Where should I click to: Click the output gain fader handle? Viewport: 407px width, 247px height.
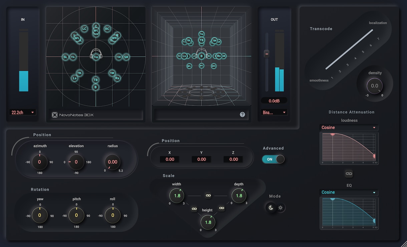(x=267, y=54)
